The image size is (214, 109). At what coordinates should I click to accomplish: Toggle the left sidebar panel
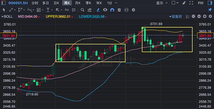(4, 3)
